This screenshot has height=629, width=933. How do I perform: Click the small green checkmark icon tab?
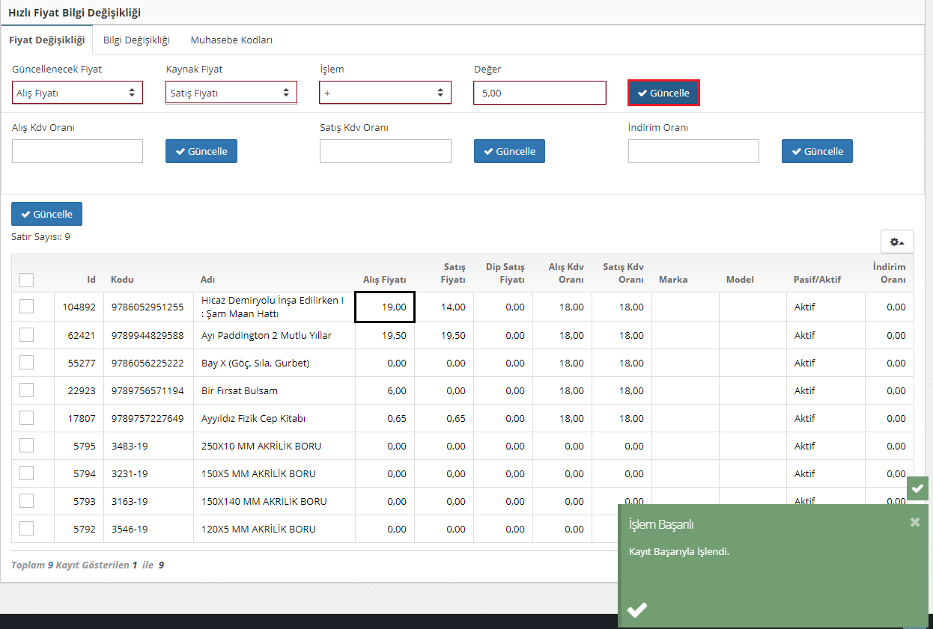coord(917,488)
